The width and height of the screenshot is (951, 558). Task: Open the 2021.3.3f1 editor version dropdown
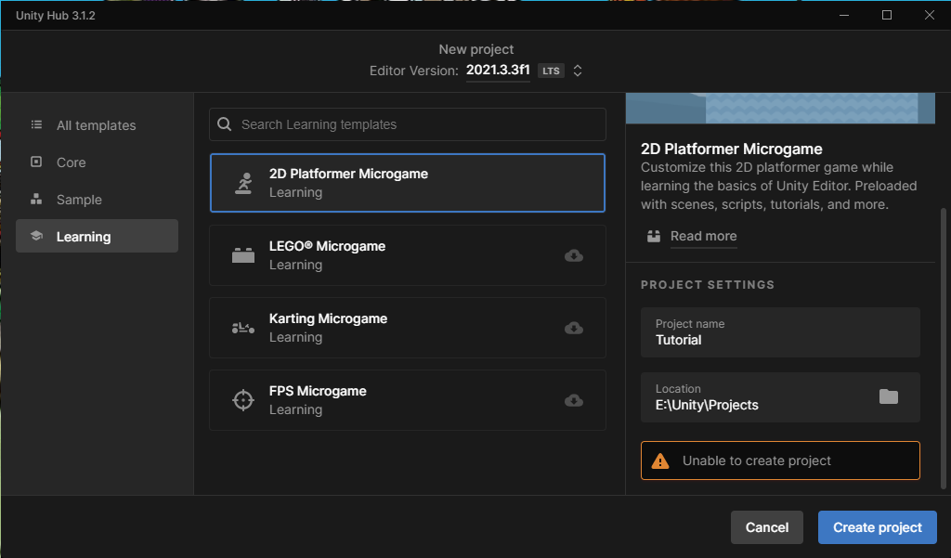coord(498,71)
